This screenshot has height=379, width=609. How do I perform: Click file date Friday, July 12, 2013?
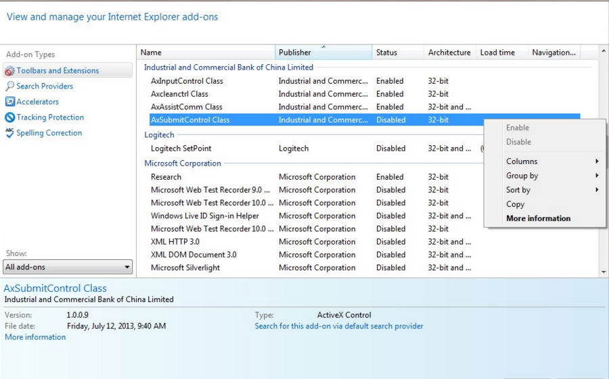(x=116, y=326)
